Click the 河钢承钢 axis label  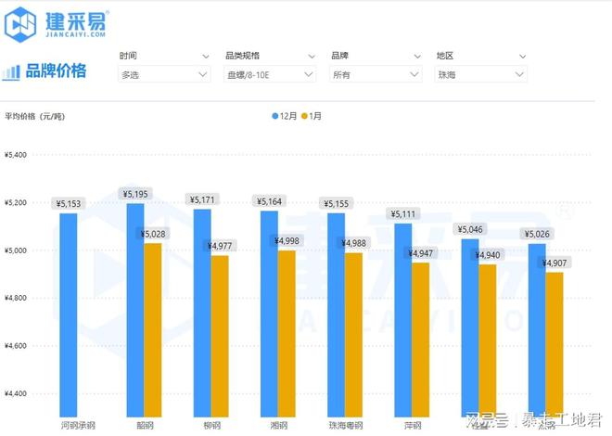[78, 425]
